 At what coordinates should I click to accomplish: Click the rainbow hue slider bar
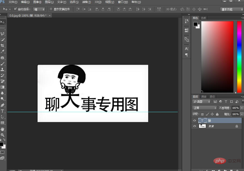pos(239,57)
